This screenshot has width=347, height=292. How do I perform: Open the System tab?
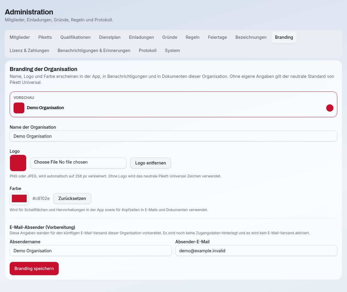172,51
